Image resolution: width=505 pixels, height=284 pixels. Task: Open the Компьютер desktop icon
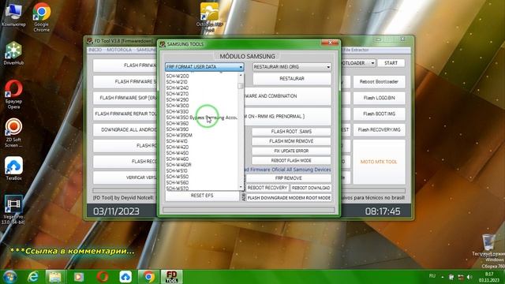(13, 14)
